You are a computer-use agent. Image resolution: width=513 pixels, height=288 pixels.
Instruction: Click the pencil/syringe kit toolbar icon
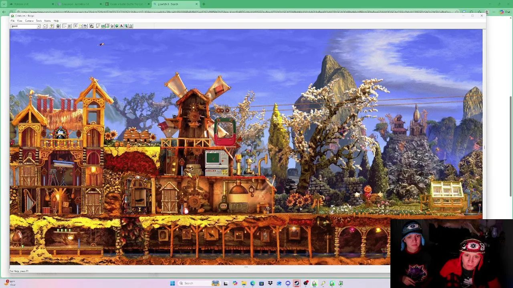coord(98,26)
